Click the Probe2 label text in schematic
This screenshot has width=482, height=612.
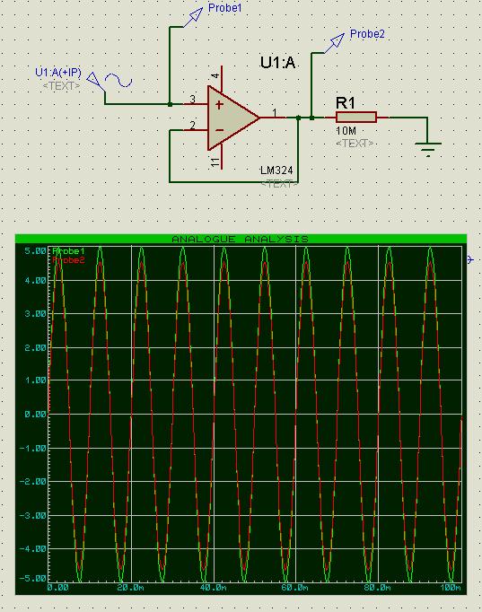coord(367,34)
